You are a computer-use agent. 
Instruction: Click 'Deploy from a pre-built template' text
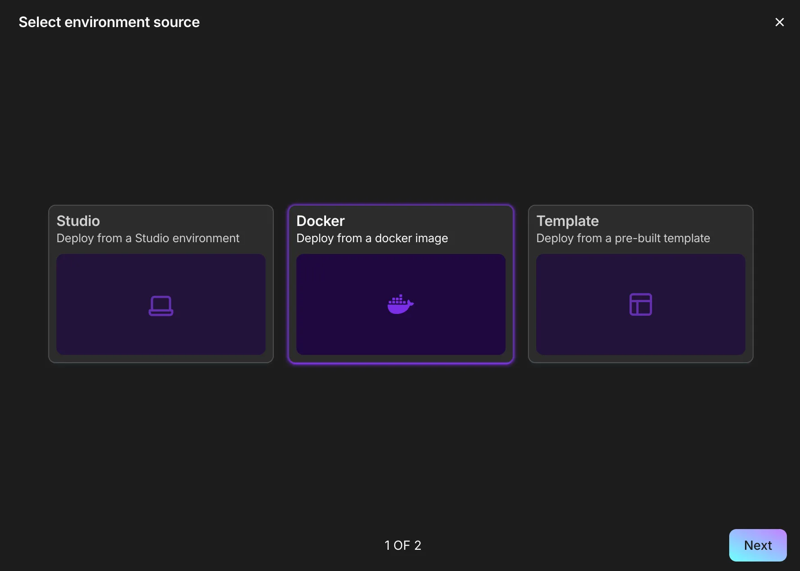coord(623,238)
